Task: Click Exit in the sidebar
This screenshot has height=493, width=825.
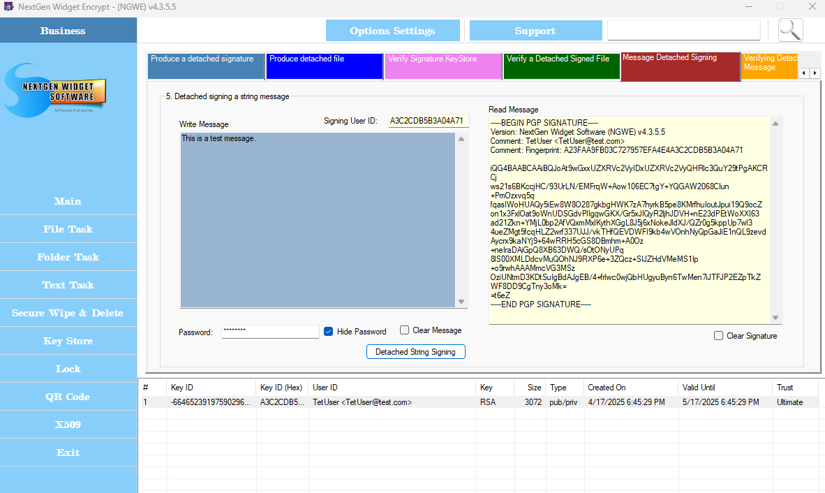Action: (x=68, y=452)
